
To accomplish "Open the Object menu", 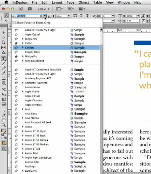I will click(x=84, y=2).
